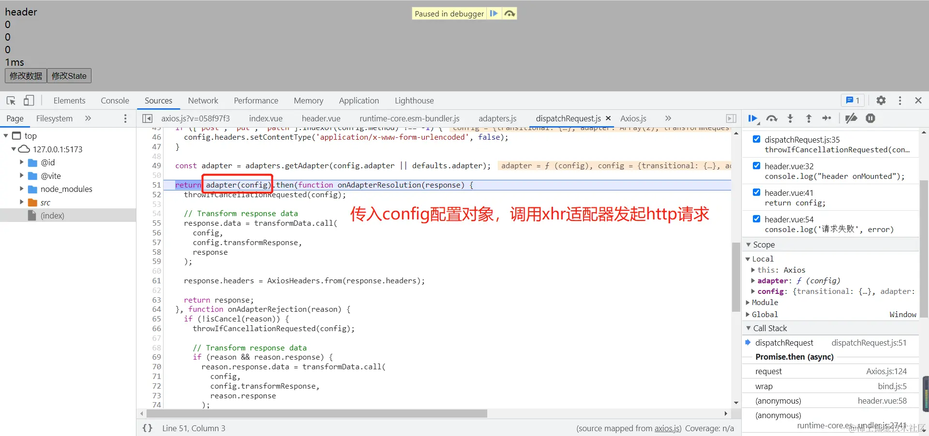
Task: Resume script execution in debugger toolbar
Action: click(x=753, y=118)
